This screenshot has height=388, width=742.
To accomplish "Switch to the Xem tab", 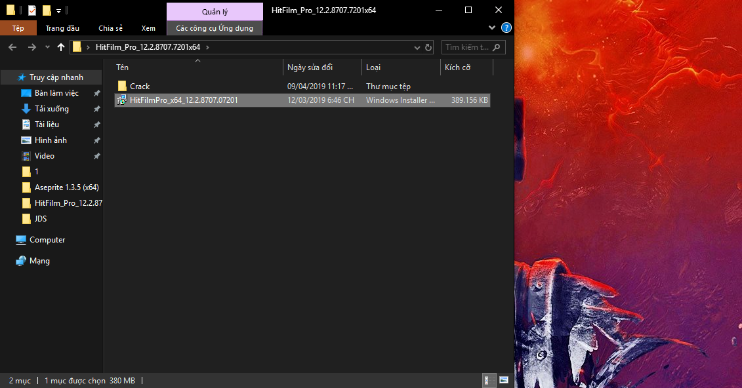I will point(148,28).
